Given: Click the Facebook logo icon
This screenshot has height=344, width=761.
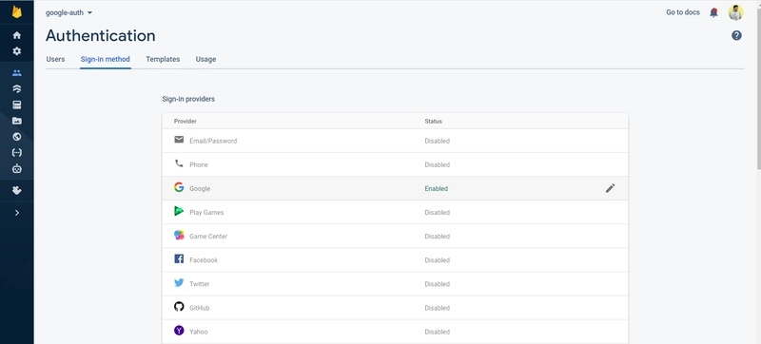Looking at the screenshot, I should [x=179, y=258].
